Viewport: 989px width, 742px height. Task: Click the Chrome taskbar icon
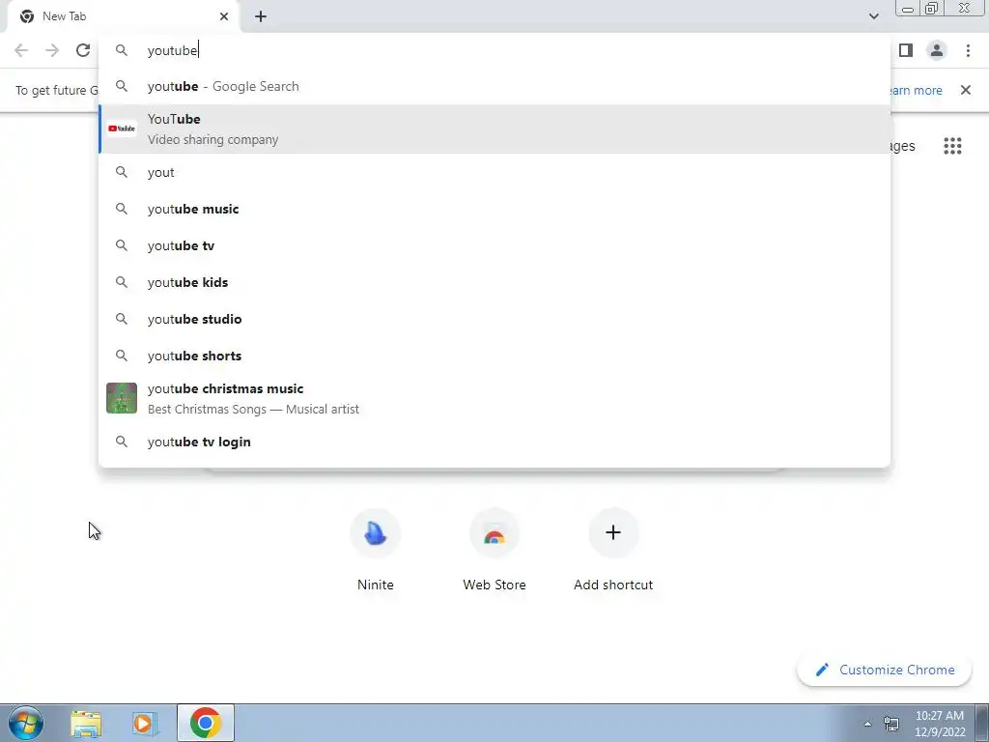click(205, 723)
